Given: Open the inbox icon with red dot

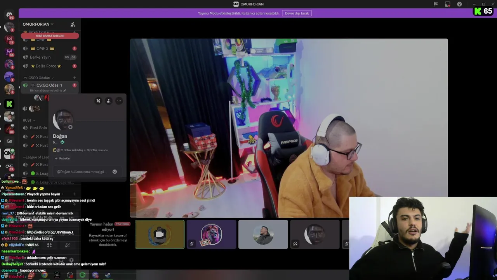Looking at the screenshot, I should point(448,4).
